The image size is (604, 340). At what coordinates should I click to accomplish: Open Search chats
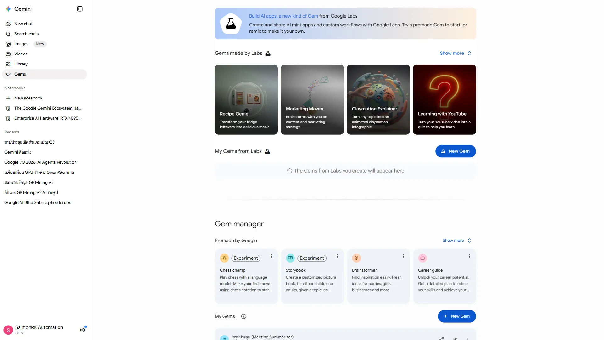(44, 34)
